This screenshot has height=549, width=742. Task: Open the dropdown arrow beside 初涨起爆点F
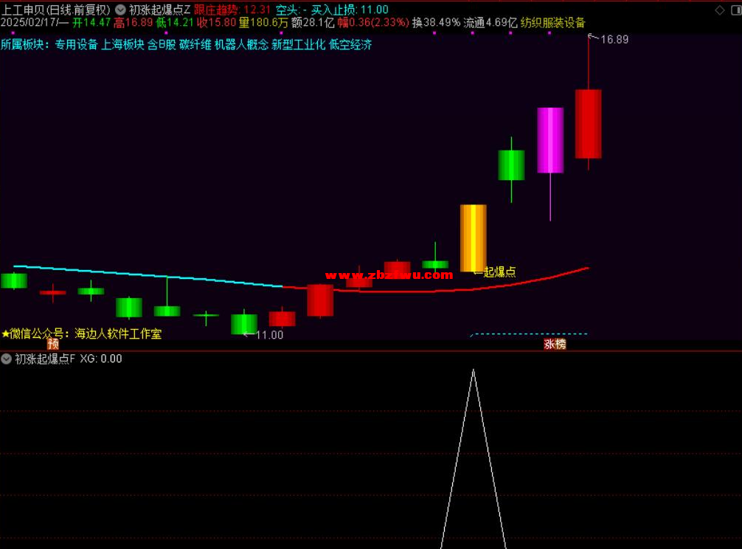coord(6,359)
